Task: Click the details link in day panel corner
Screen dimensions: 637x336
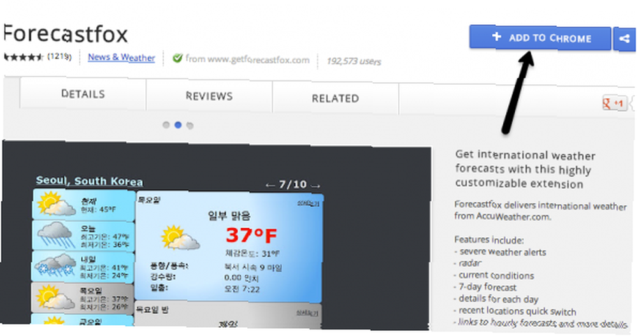Action: tap(308, 203)
